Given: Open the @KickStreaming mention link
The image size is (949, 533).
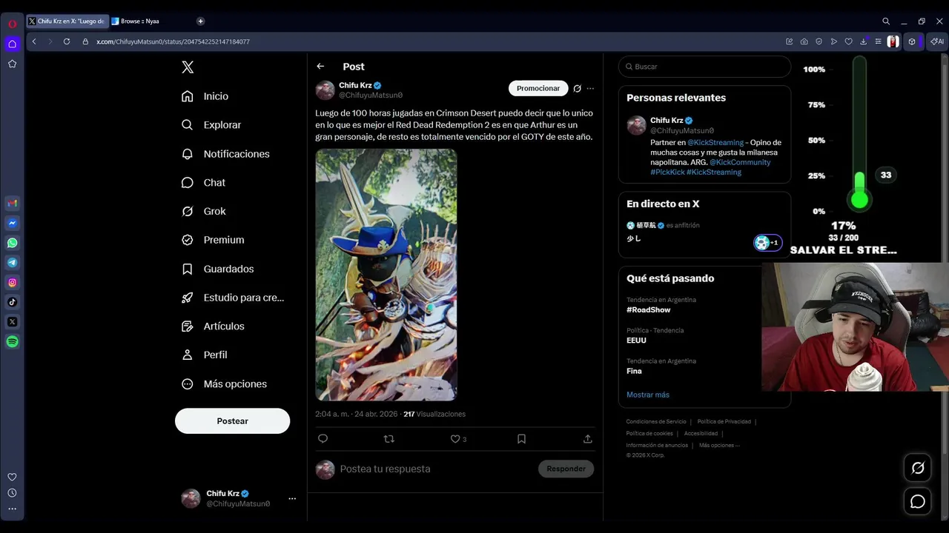Looking at the screenshot, I should 715,142.
